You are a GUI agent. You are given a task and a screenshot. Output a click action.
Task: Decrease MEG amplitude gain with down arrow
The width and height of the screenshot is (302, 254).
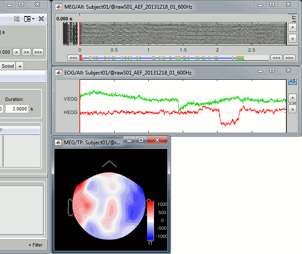pyautogui.click(x=293, y=38)
